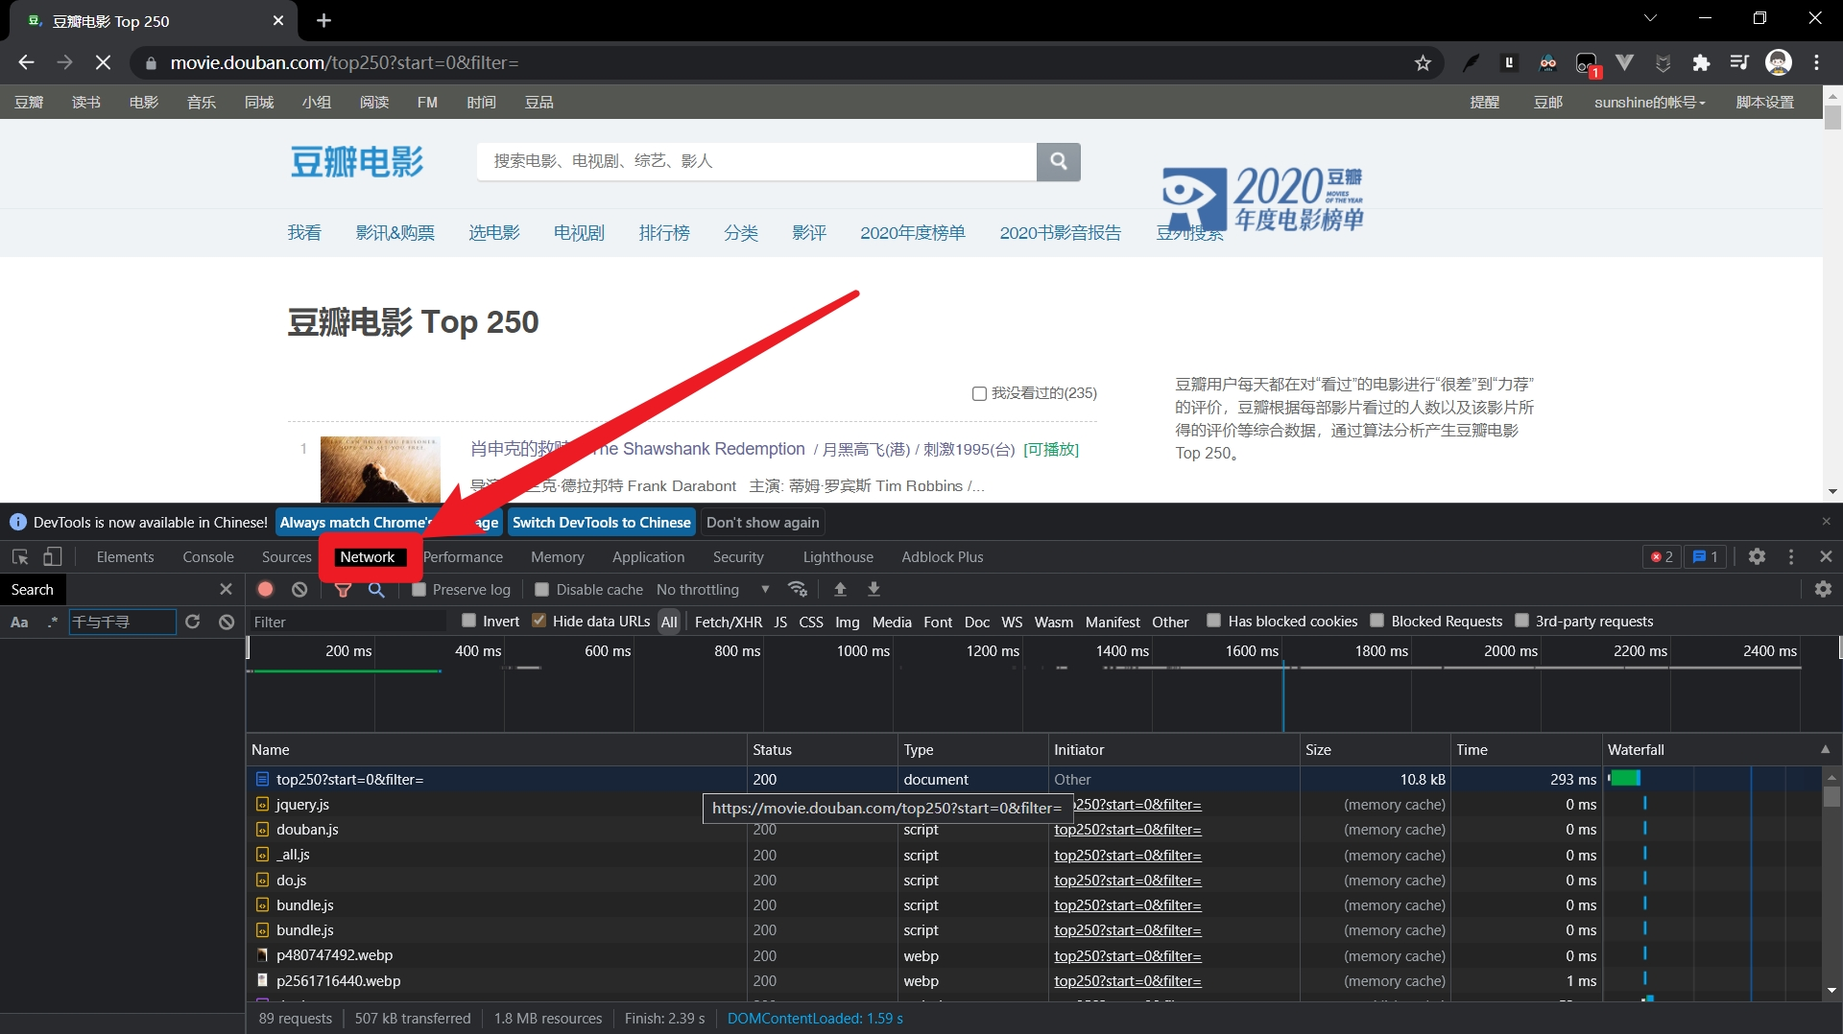
Task: Click the errors count badge showing 2
Action: pyautogui.click(x=1662, y=556)
